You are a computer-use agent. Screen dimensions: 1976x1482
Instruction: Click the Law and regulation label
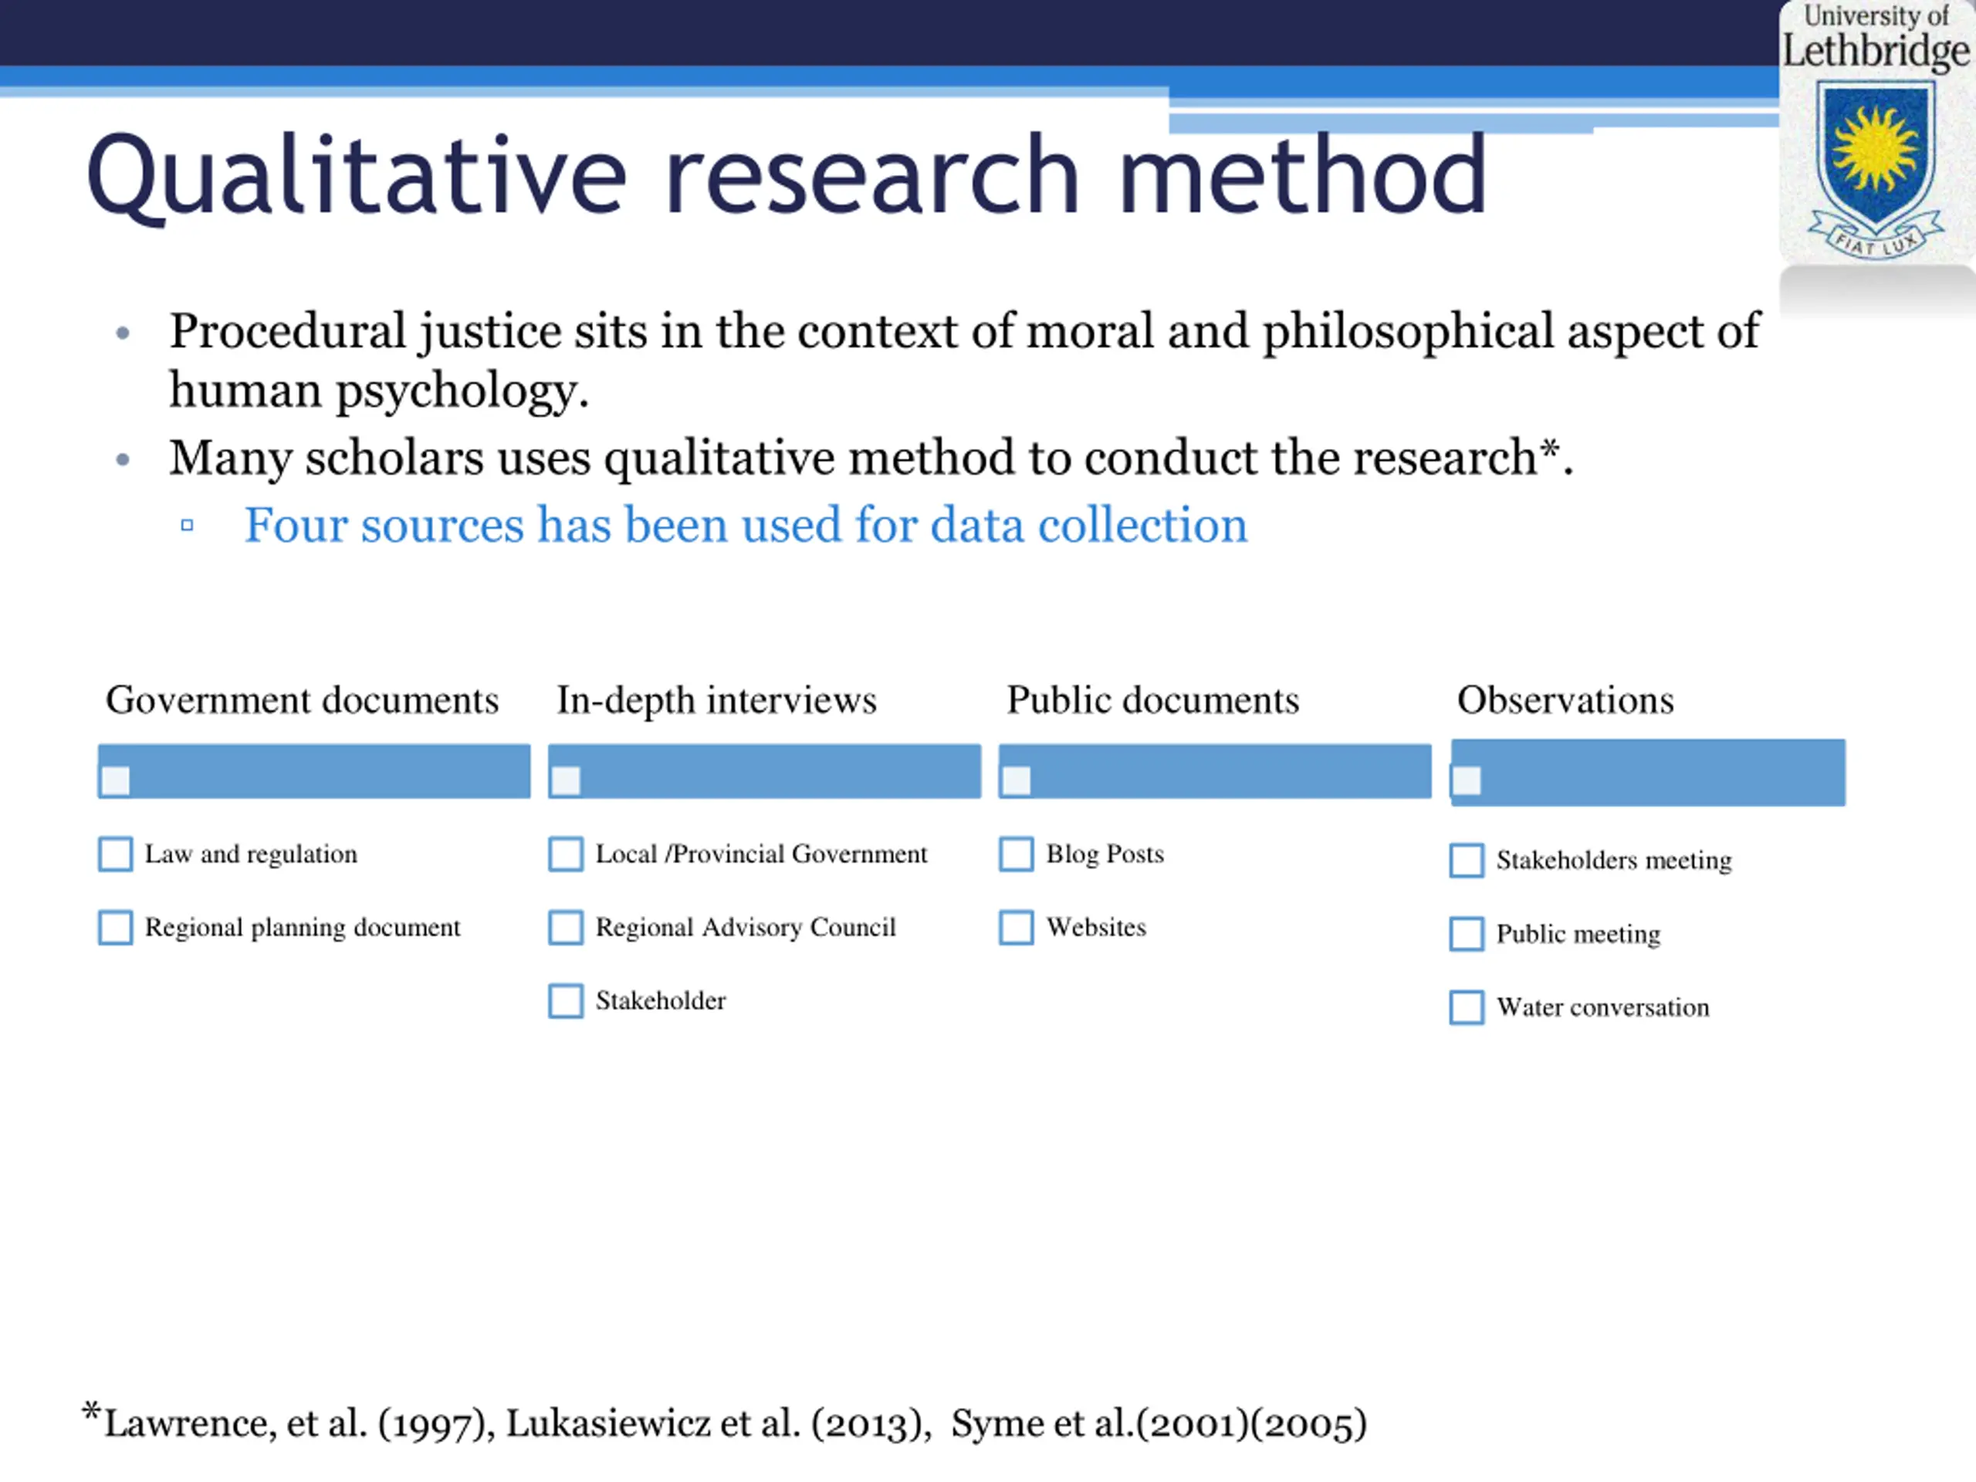point(251,854)
